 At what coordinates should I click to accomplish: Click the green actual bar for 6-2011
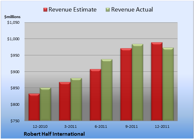(107, 90)
